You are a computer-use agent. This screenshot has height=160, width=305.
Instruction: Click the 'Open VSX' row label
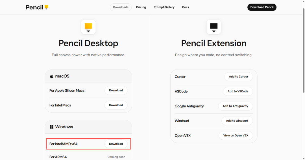tap(183, 135)
